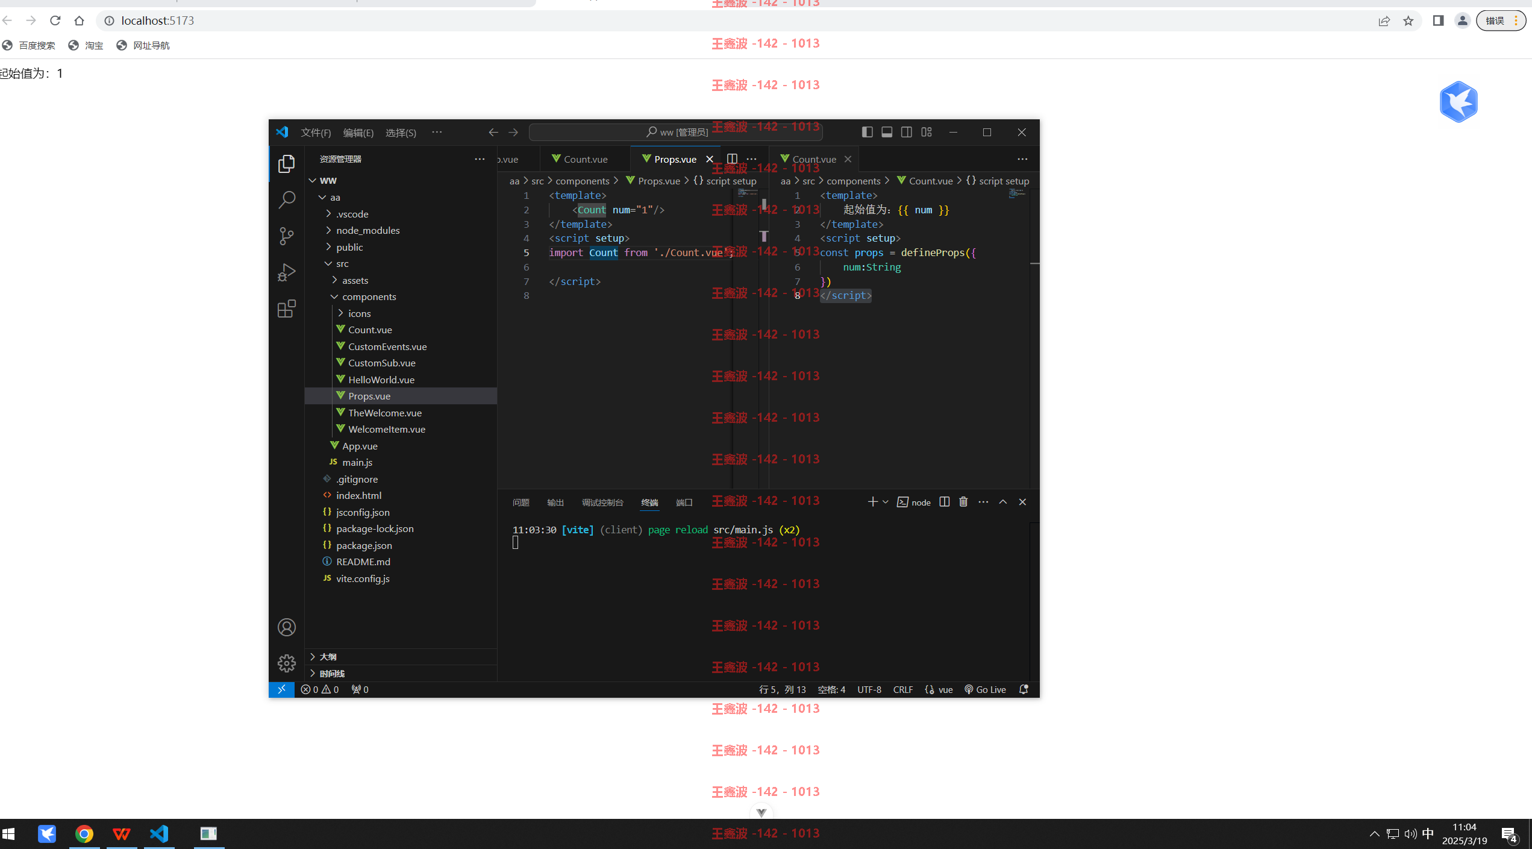This screenshot has height=849, width=1532.
Task: Open Extensions view in activity bar
Action: [287, 309]
